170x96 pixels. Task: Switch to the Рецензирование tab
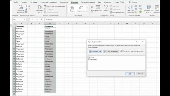(88, 2)
